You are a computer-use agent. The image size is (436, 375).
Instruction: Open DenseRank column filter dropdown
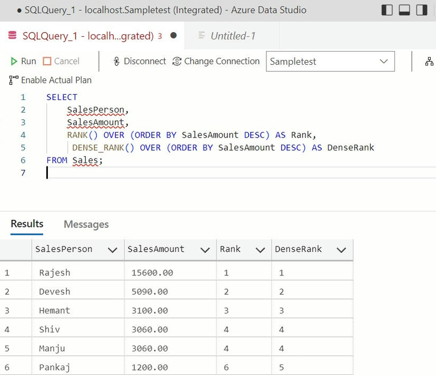341,250
